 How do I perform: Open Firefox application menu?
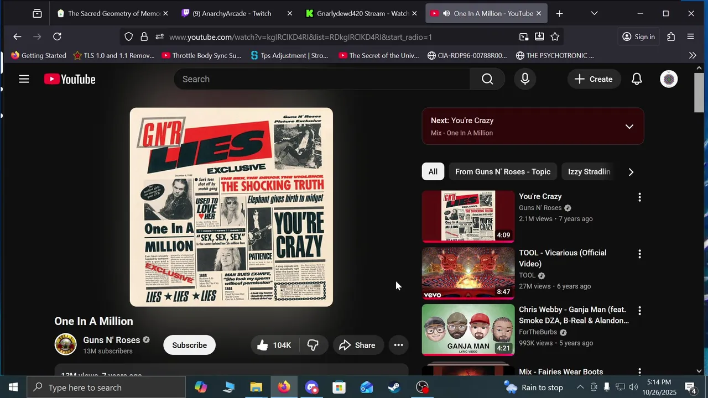click(x=690, y=36)
